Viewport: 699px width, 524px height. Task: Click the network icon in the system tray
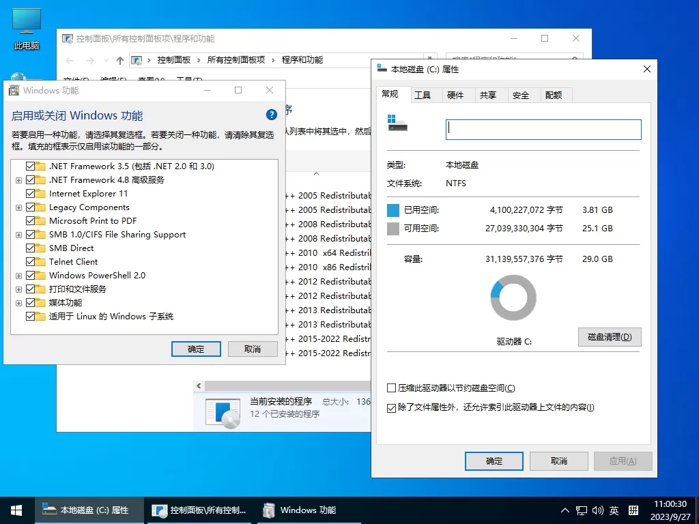click(x=582, y=510)
